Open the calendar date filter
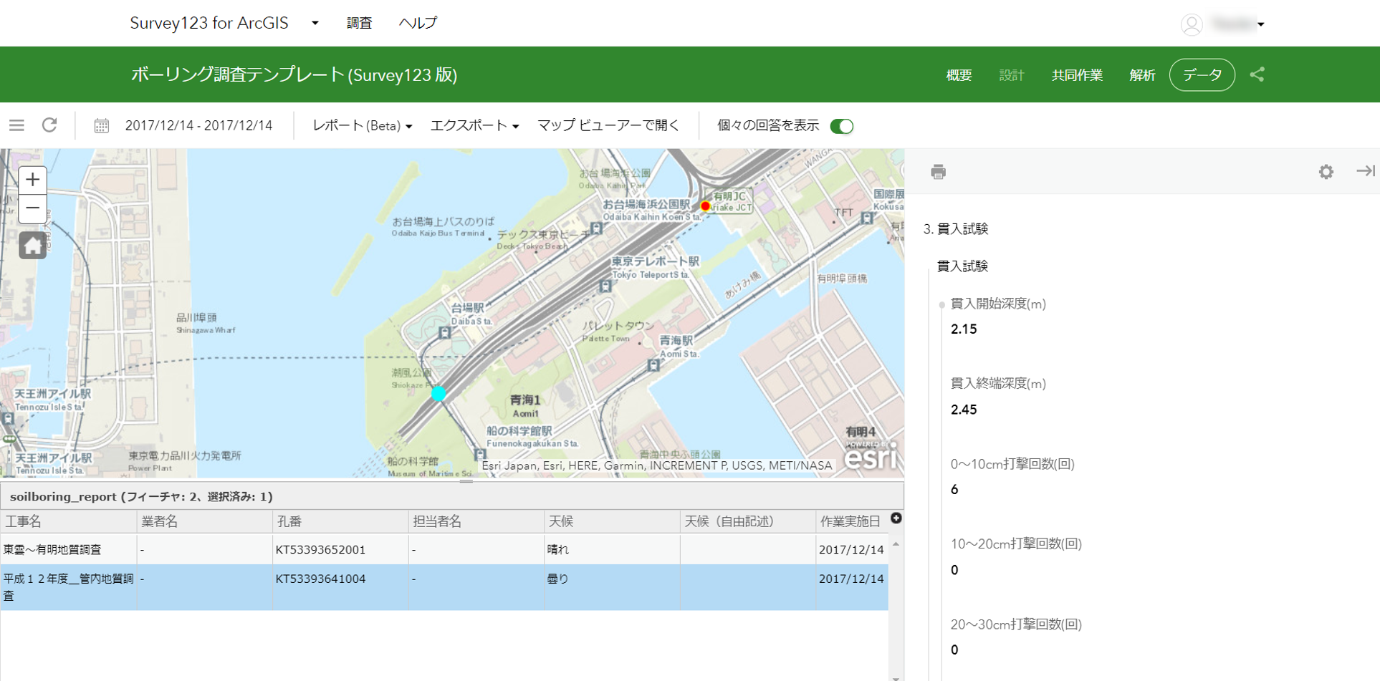 click(102, 126)
